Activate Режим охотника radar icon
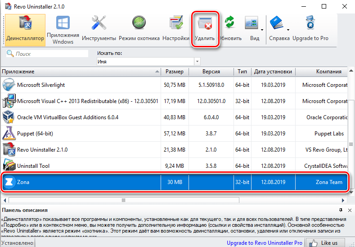The height and width of the screenshot is (247, 355). point(139,22)
